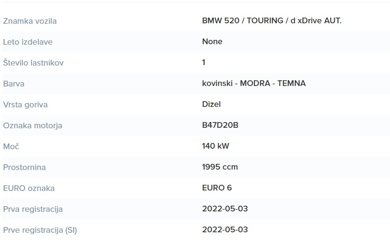Click the 'EURO 6' value
This screenshot has height=247, width=390.
coord(217,188)
